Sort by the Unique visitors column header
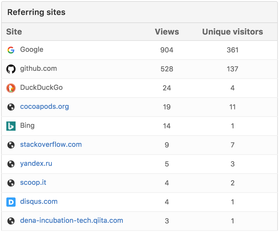Screen dimensions: 279x232 (x=232, y=32)
